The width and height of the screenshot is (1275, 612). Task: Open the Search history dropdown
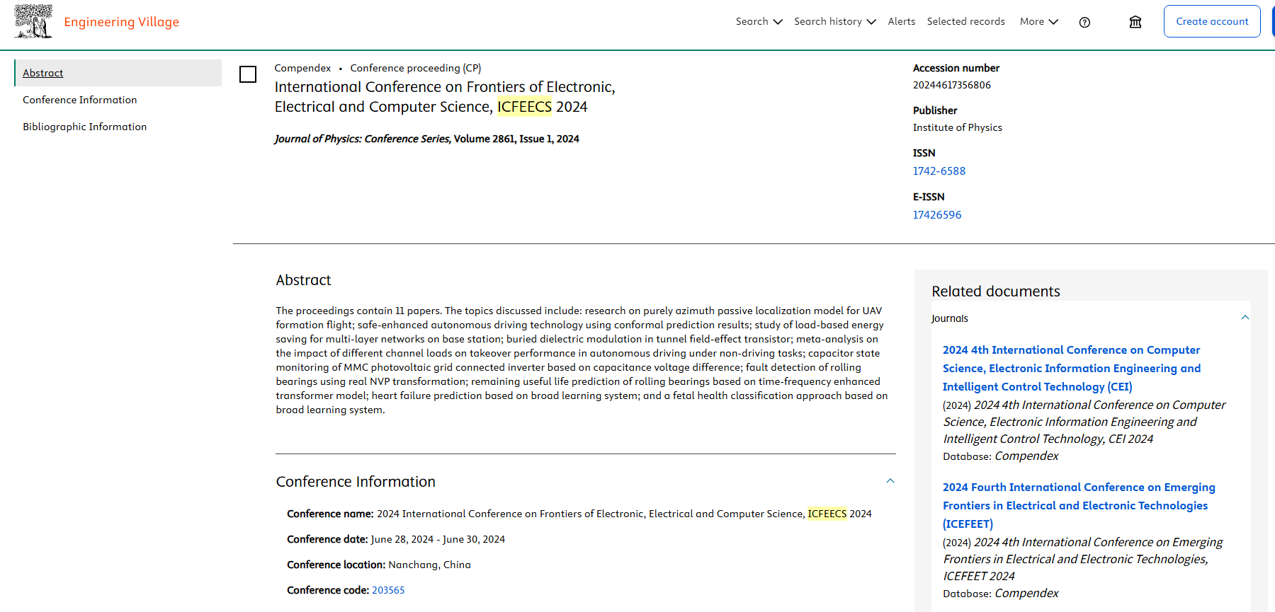click(x=835, y=21)
